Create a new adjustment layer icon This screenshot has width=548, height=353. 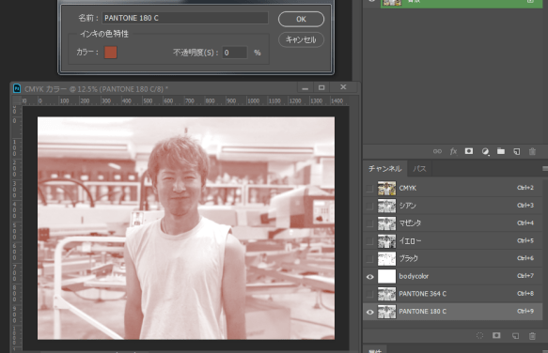pyautogui.click(x=485, y=151)
